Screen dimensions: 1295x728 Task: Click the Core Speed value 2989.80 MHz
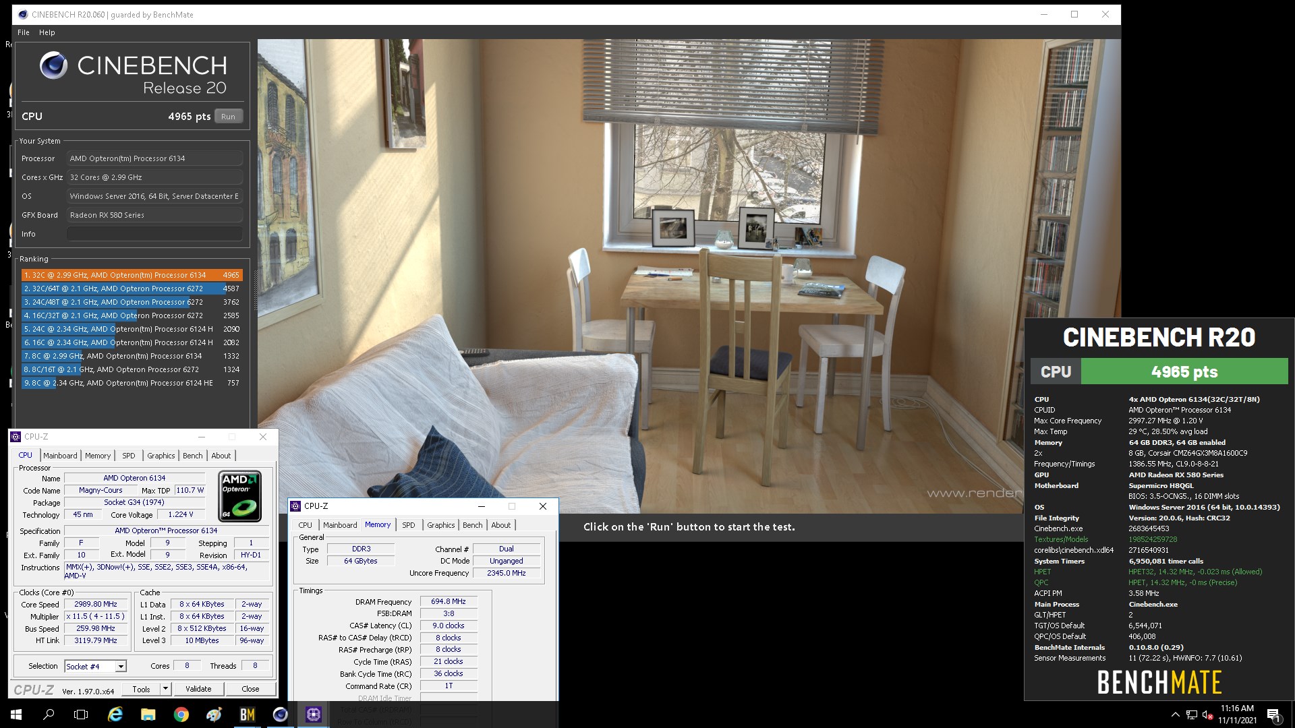(96, 604)
